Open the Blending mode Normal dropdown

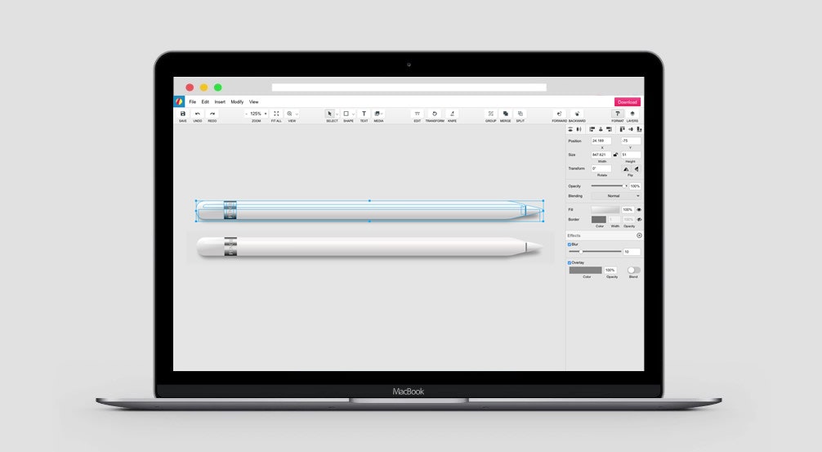coord(616,196)
